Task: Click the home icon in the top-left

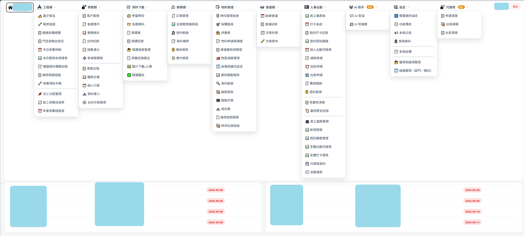Action: click(x=10, y=8)
